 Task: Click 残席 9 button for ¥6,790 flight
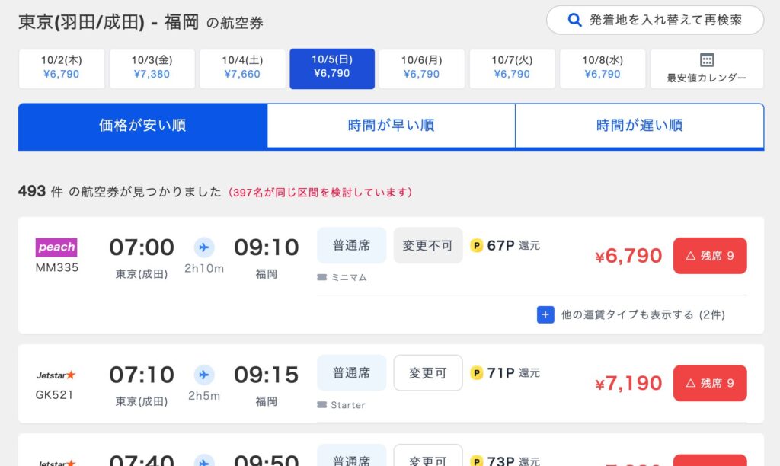[710, 256]
